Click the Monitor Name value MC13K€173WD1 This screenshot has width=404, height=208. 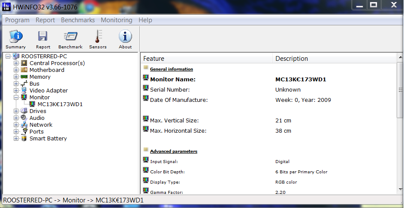(x=301, y=80)
